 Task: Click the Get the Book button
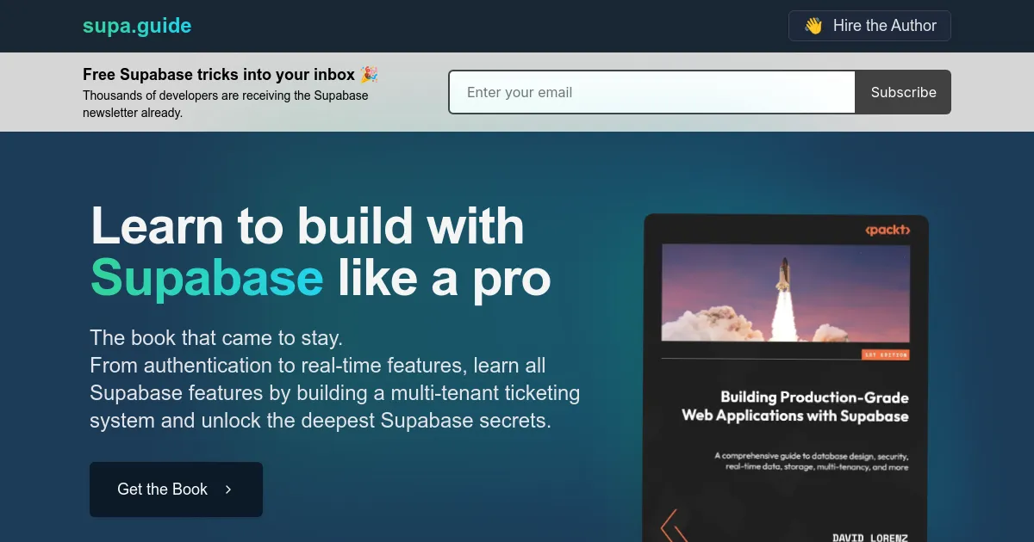click(176, 490)
